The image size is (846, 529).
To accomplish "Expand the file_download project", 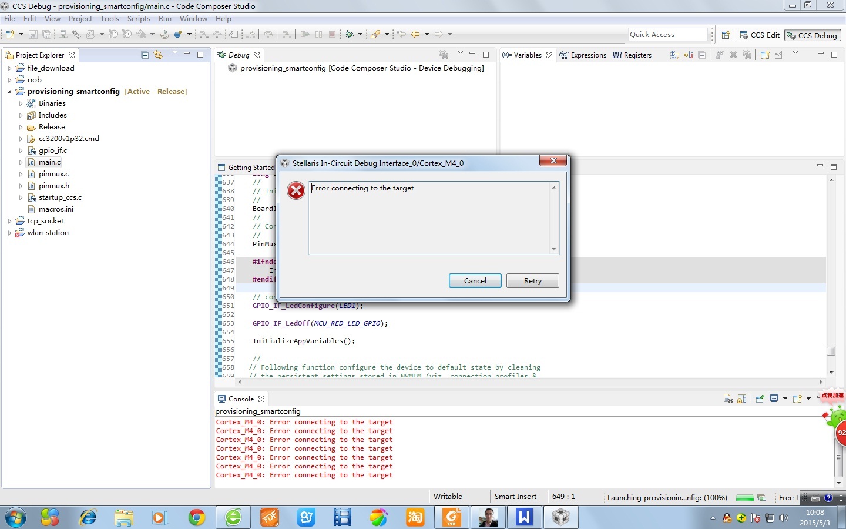I will pos(9,68).
